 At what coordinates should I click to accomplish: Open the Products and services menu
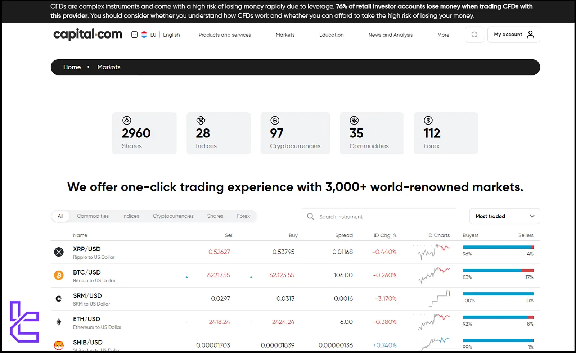pos(225,35)
